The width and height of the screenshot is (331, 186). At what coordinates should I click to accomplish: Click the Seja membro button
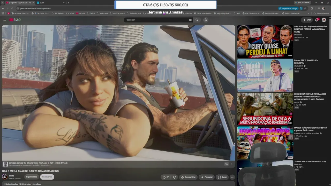click(x=32, y=177)
